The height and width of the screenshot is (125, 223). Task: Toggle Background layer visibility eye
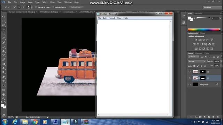190,84
